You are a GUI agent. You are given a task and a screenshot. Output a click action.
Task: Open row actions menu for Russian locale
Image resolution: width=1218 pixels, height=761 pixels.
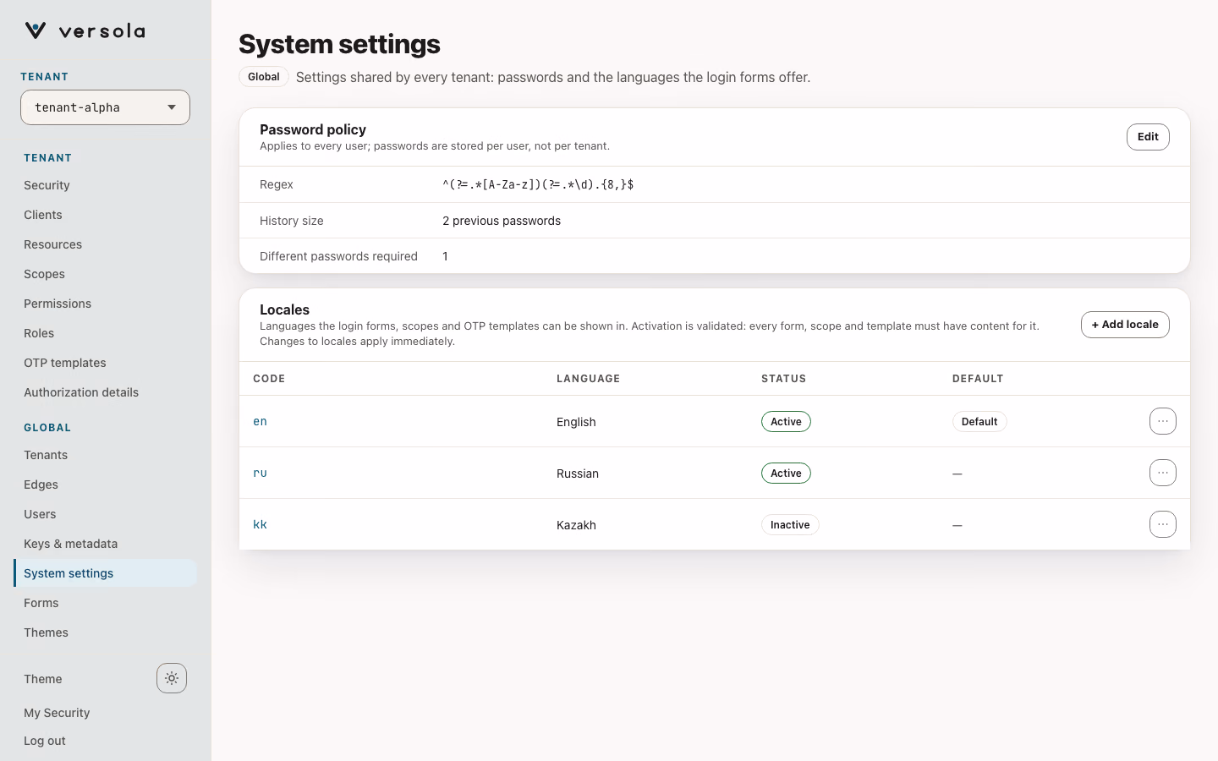(x=1163, y=473)
